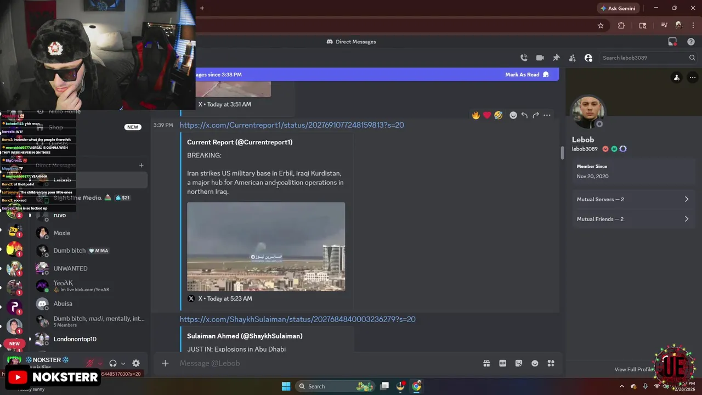Click Current Report (@Currentreport1) embed title
The image size is (702, 395).
click(240, 142)
